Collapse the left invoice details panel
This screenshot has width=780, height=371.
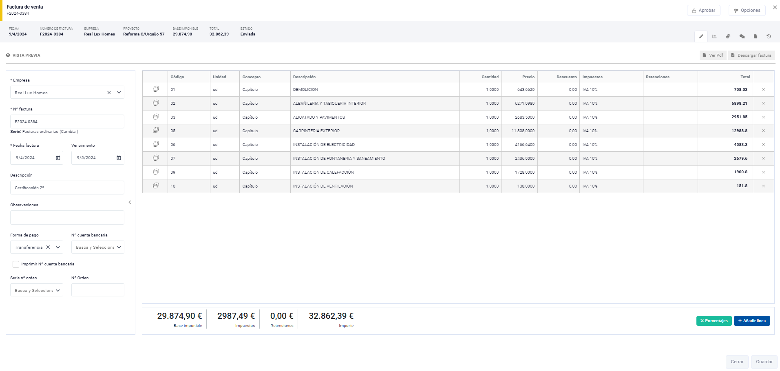point(130,202)
